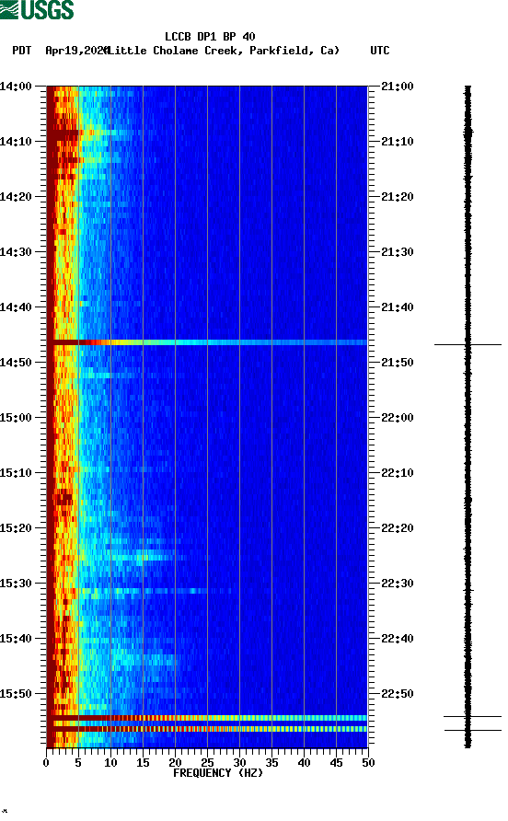Click the 22:00 UTC time label
The width and height of the screenshot is (508, 821).
coord(398,418)
